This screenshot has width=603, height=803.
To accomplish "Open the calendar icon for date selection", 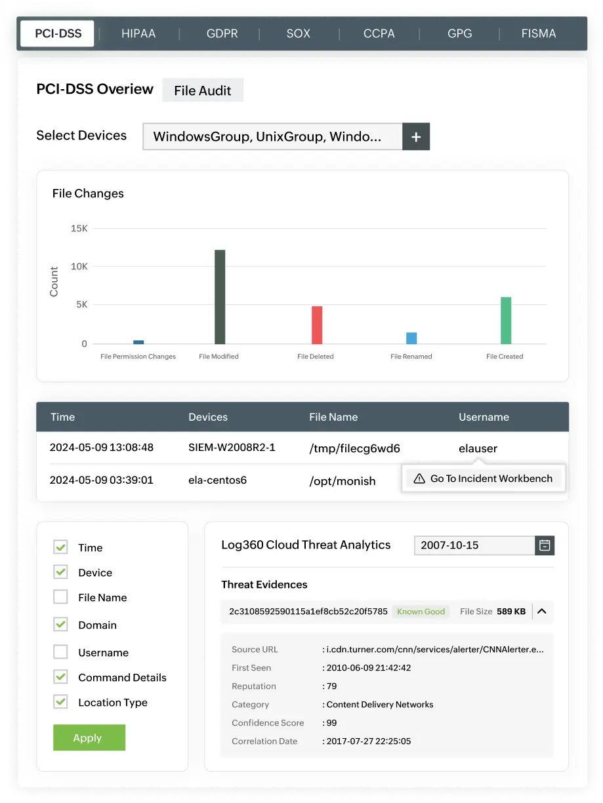I will click(544, 545).
